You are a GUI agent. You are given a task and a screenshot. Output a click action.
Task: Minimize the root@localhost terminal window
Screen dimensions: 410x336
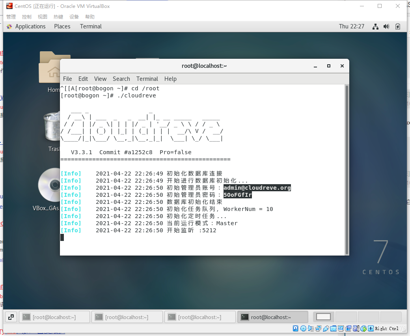[315, 66]
